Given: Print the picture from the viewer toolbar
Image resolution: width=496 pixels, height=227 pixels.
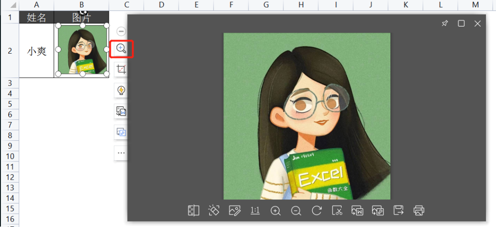Looking at the screenshot, I should pyautogui.click(x=419, y=210).
